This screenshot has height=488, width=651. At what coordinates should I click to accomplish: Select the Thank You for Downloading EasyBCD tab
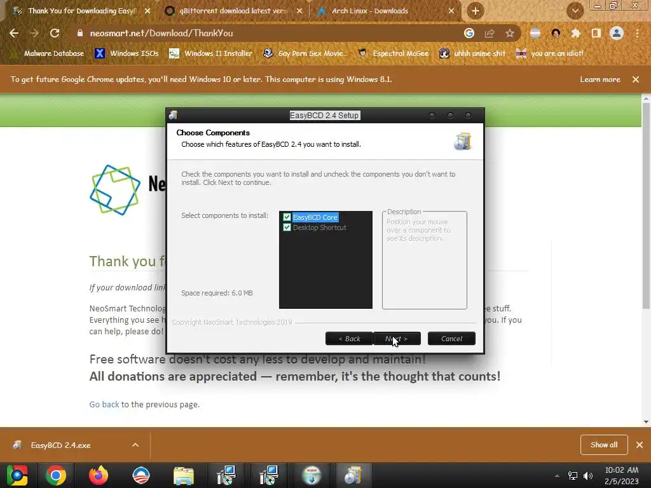click(81, 11)
